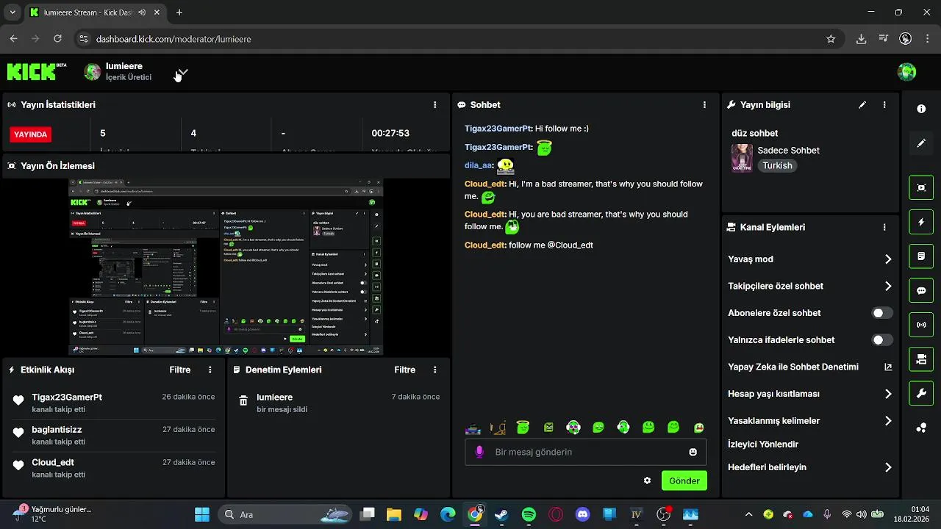This screenshot has width=941, height=529.
Task: Toggle the chat bubble sidebar icon
Action: point(921,290)
